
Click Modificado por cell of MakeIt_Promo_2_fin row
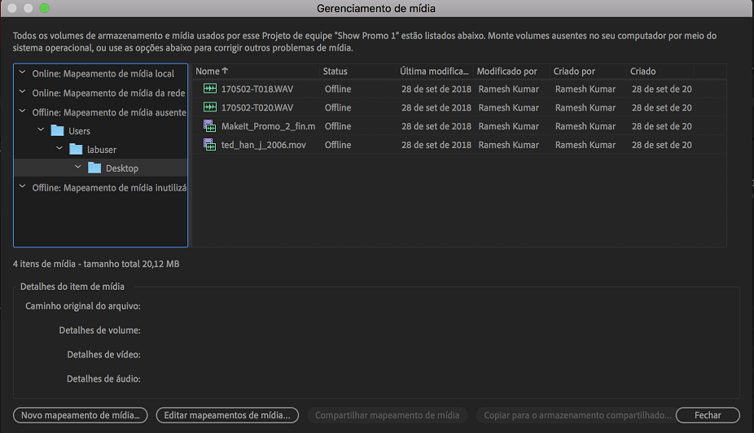508,126
